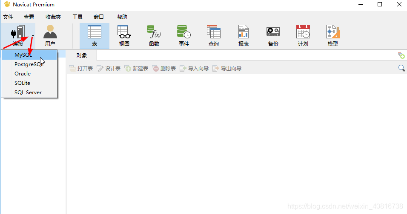This screenshot has width=407, height=214.
Task: Click Design Table (设计表) button
Action: 109,68
